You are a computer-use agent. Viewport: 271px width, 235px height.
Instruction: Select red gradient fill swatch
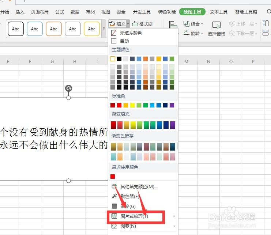(x=113, y=125)
